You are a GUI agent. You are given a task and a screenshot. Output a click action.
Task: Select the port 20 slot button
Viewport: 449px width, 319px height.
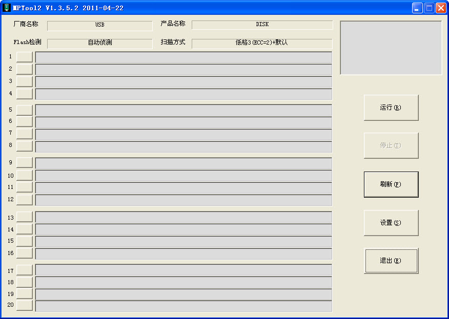click(x=24, y=305)
